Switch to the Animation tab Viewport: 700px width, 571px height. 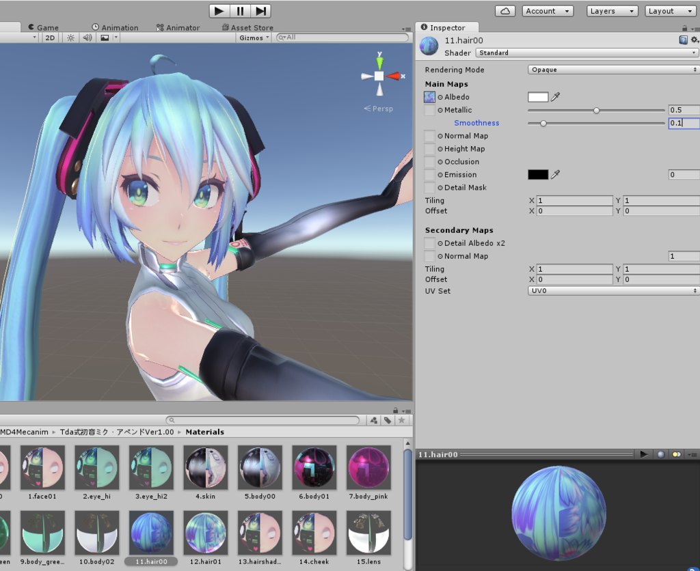point(115,27)
